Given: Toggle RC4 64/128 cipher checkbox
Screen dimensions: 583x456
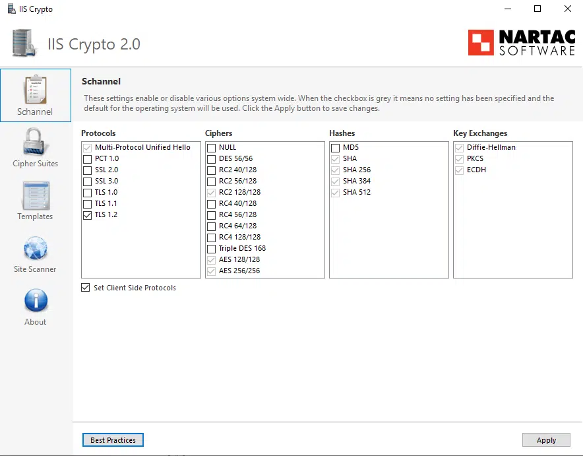Looking at the screenshot, I should click(211, 226).
